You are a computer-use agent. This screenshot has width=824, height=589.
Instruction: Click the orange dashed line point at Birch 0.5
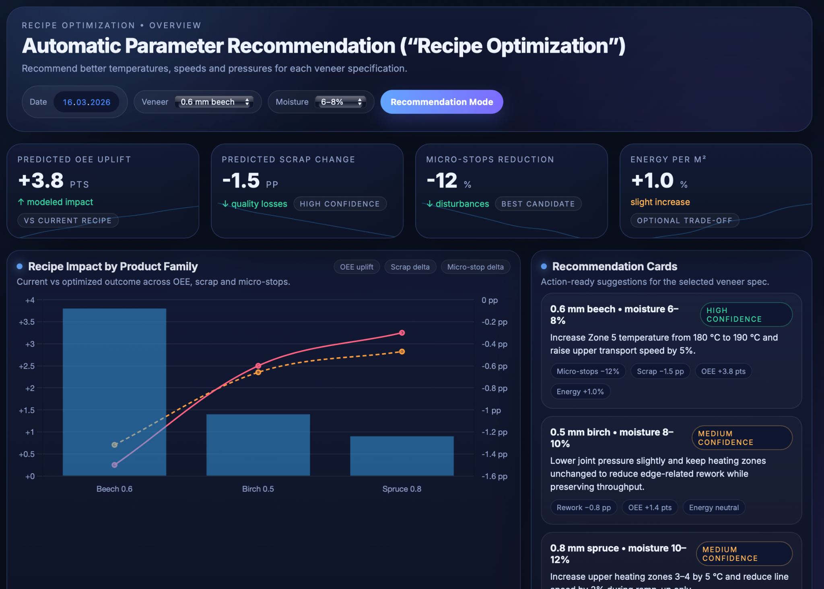[258, 373]
